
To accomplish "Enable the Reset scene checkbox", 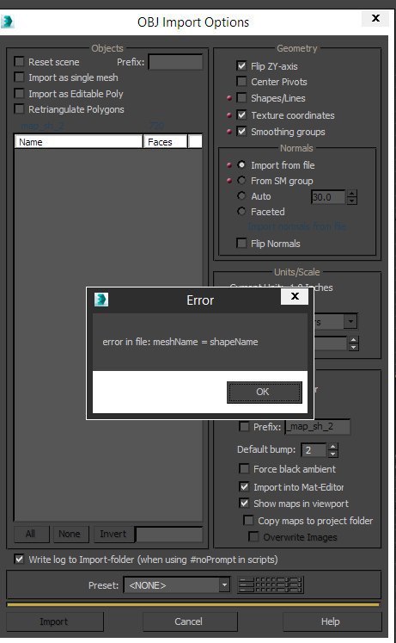I will tap(19, 62).
